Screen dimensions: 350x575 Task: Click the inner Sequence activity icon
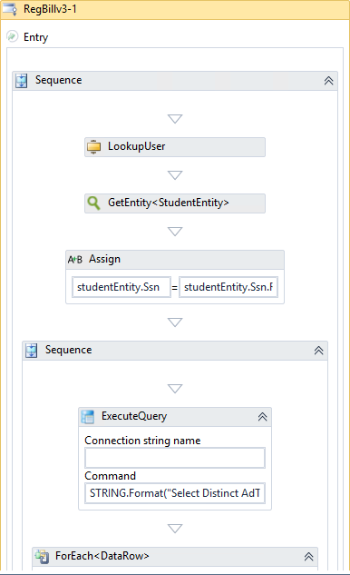(31, 351)
